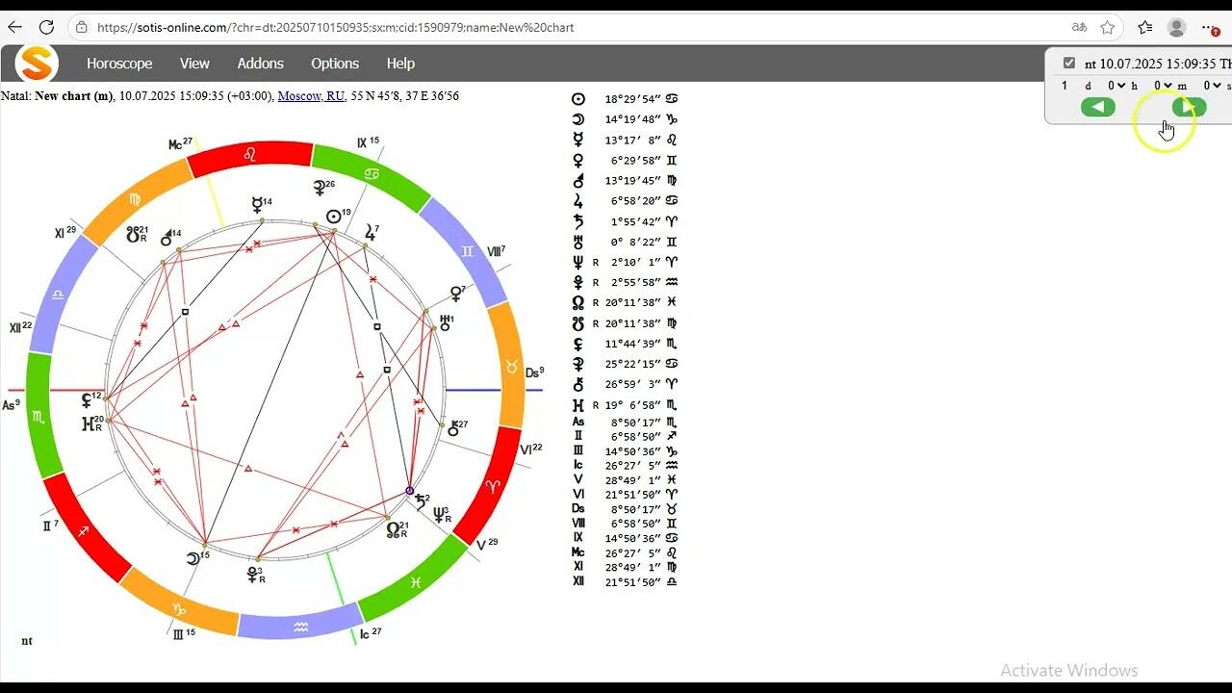Open the minutes dropdown in time step panel
Image resolution: width=1232 pixels, height=693 pixels.
pos(1163,86)
